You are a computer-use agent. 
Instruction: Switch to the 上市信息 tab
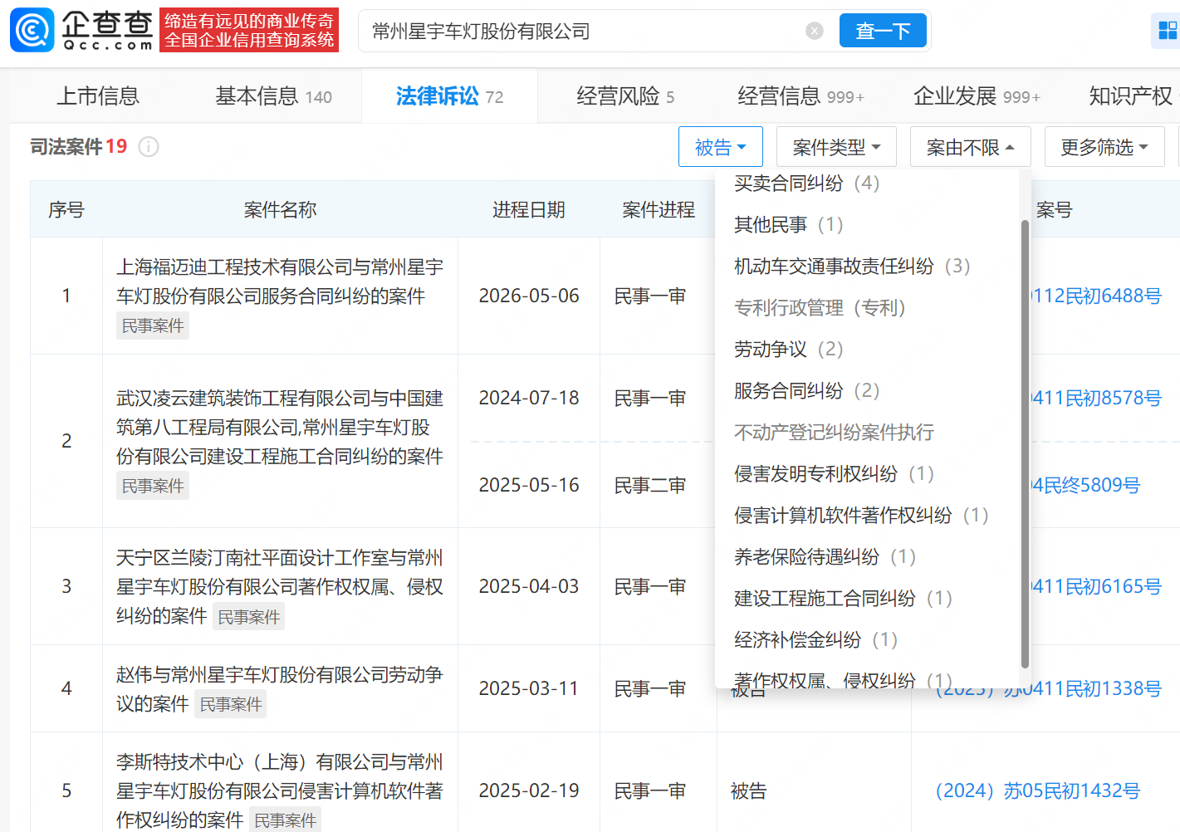pos(98,96)
